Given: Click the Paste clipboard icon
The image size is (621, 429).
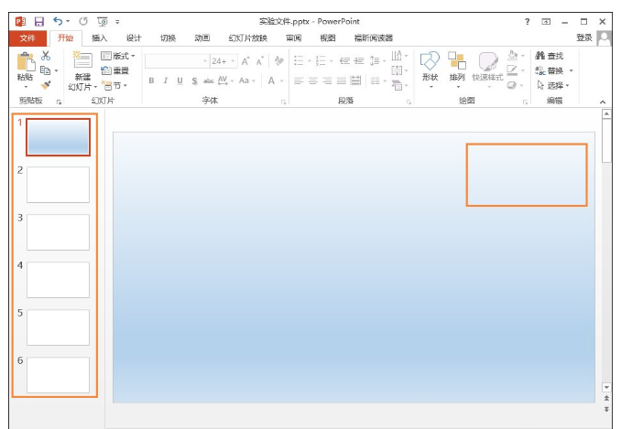Looking at the screenshot, I should coord(26,66).
